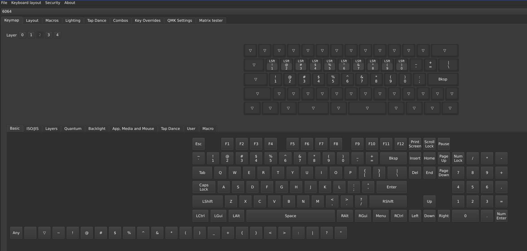Open the File menu
The image size is (527, 251).
pos(4,3)
